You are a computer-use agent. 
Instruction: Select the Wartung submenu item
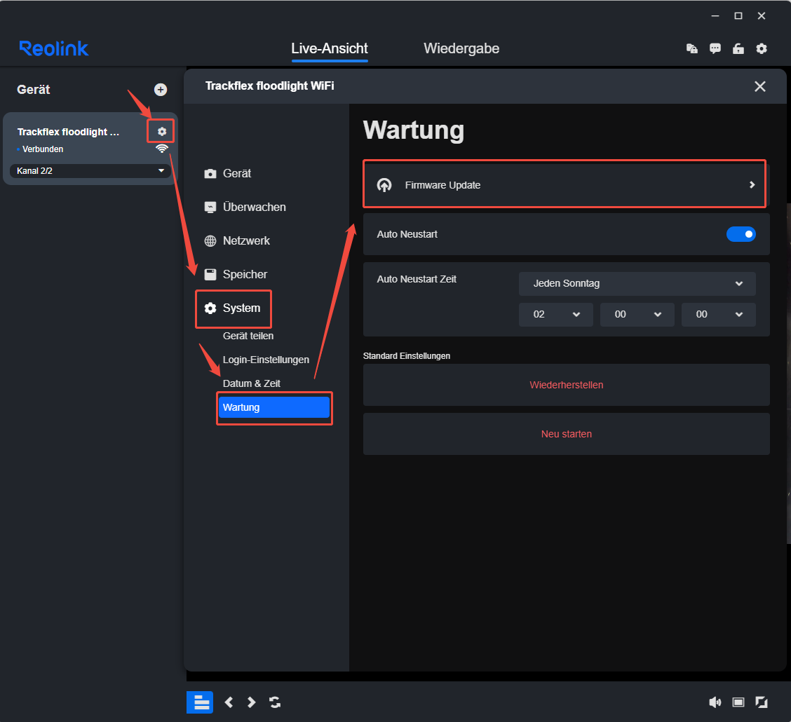(274, 407)
